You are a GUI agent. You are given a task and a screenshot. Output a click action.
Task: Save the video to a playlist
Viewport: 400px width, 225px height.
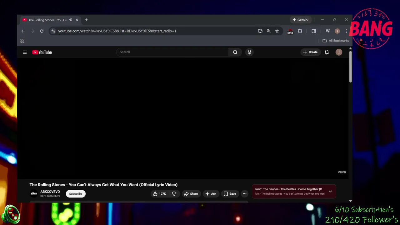pos(230,194)
